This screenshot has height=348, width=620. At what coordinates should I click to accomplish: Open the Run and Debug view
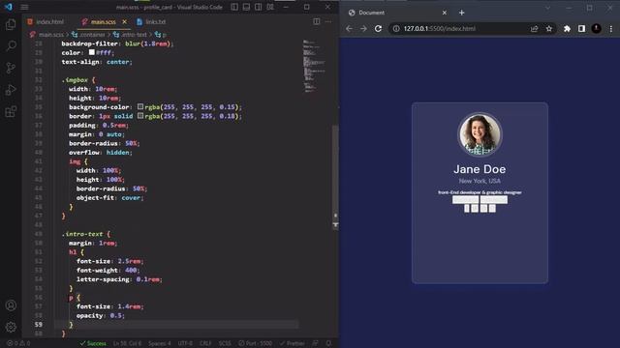[11, 90]
